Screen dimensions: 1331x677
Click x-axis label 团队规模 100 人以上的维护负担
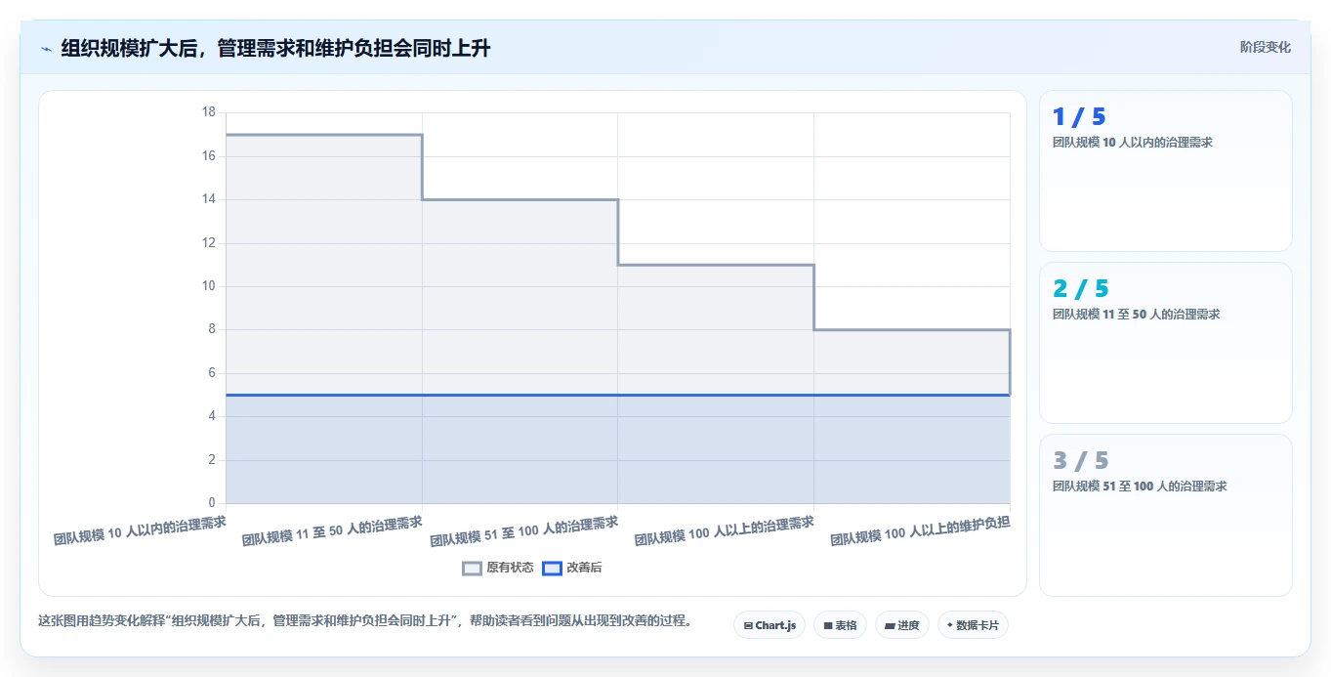coord(920,530)
